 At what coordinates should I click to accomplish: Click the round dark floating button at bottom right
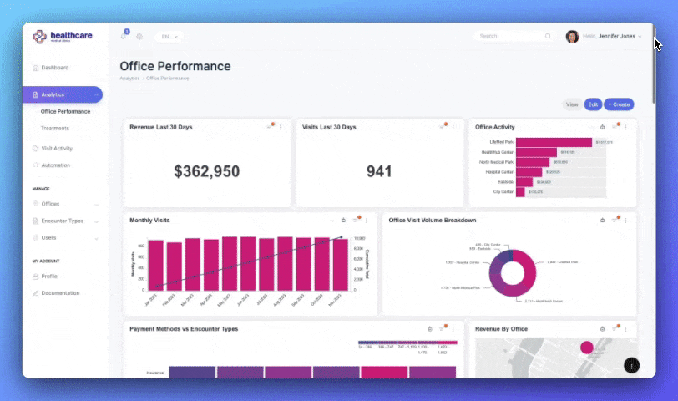[632, 365]
